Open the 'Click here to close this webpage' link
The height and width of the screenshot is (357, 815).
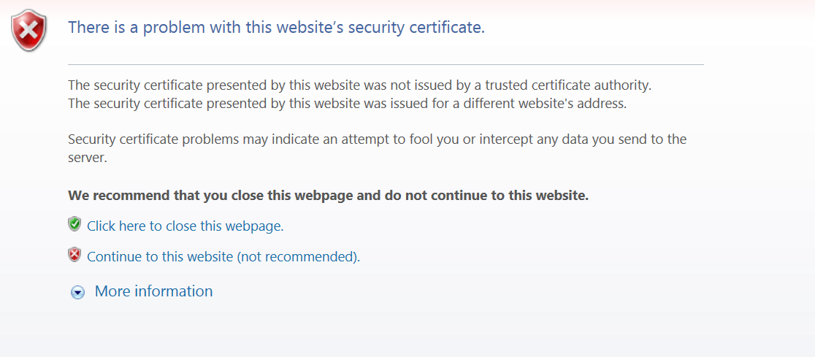pos(185,226)
